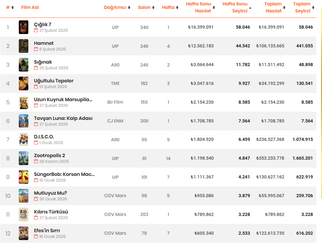Click sort arrows by Hafta Sonu Hasılat
Image resolution: width=322 pixels, height=243 pixels.
point(214,8)
